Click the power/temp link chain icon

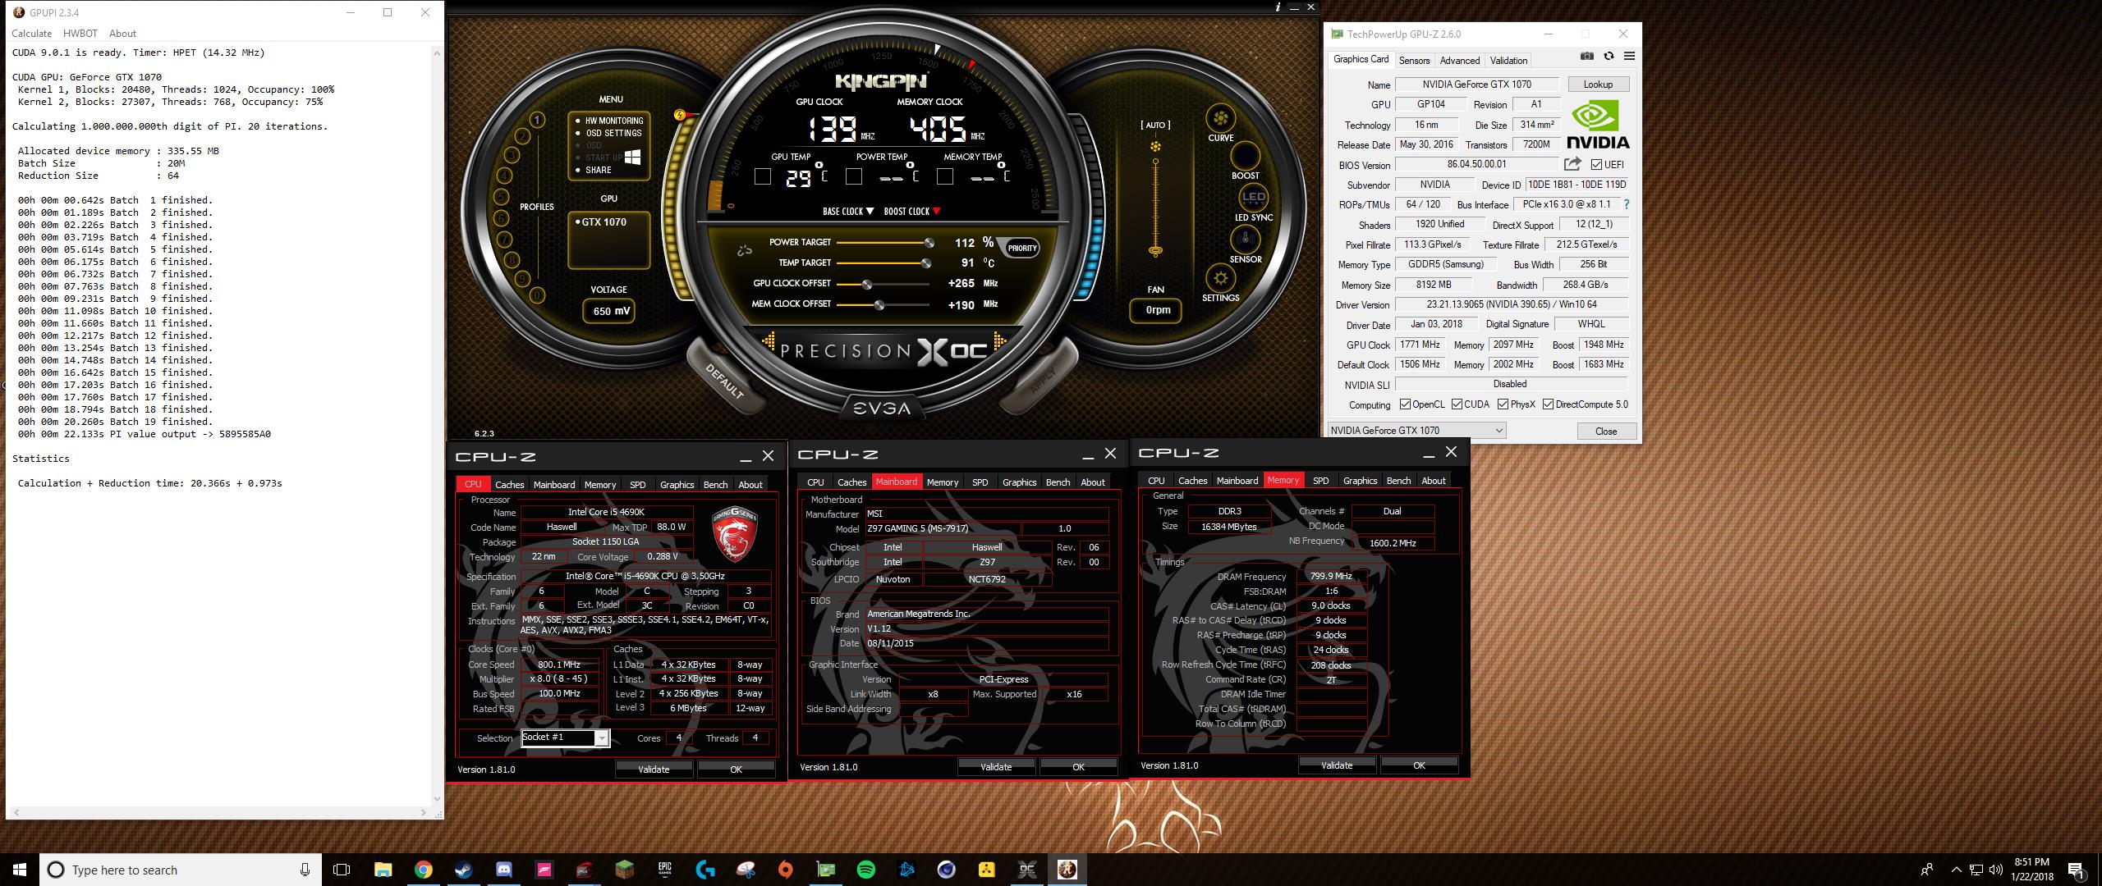[x=745, y=251]
